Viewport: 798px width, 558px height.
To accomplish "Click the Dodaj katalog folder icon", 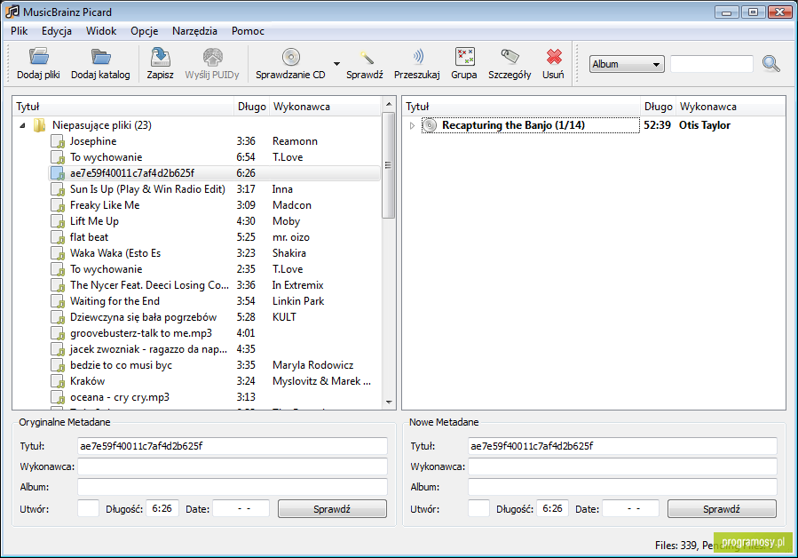I will click(x=101, y=57).
